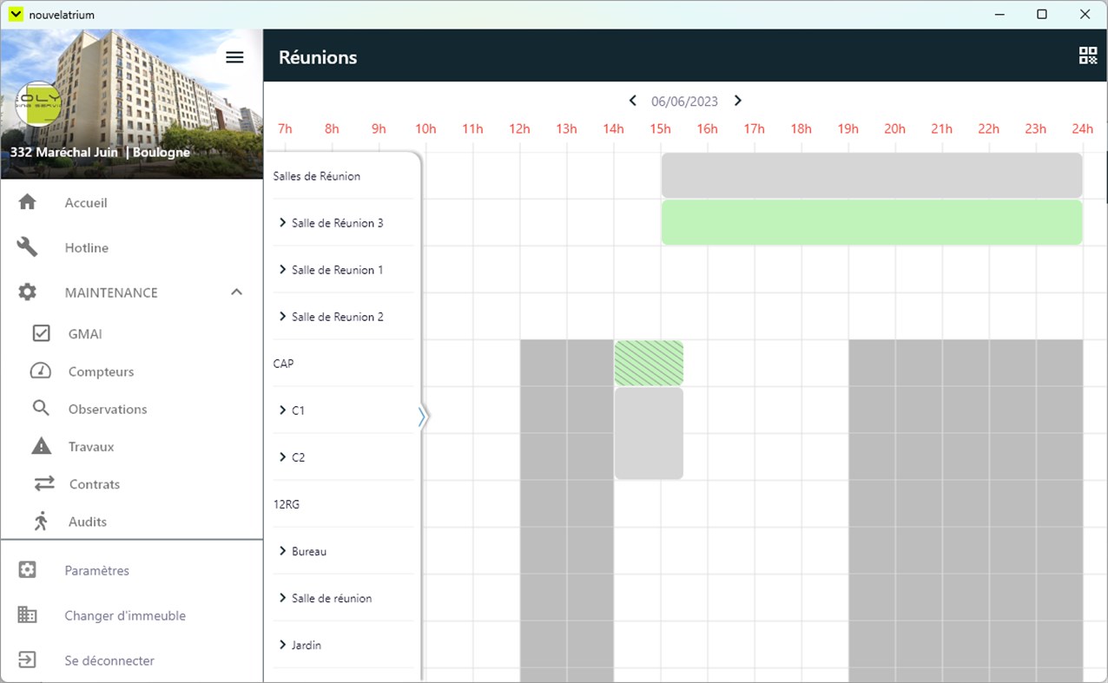This screenshot has width=1108, height=683.
Task: Click the 7h hour header
Action: pyautogui.click(x=285, y=128)
